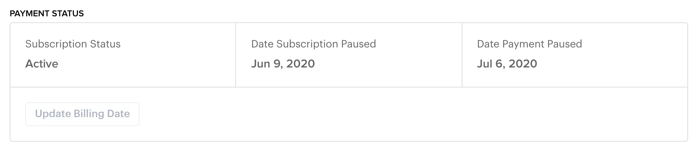Image resolution: width=697 pixels, height=152 pixels.
Task: Click the Date Subscription Paused label
Action: coord(313,44)
